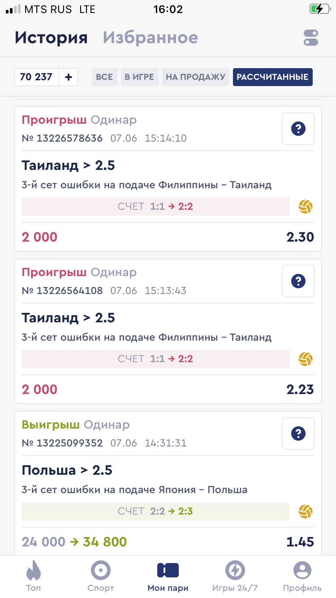The height and width of the screenshot is (598, 336).
Task: Tap help icon on bet № 13226564108
Action: [x=298, y=281]
